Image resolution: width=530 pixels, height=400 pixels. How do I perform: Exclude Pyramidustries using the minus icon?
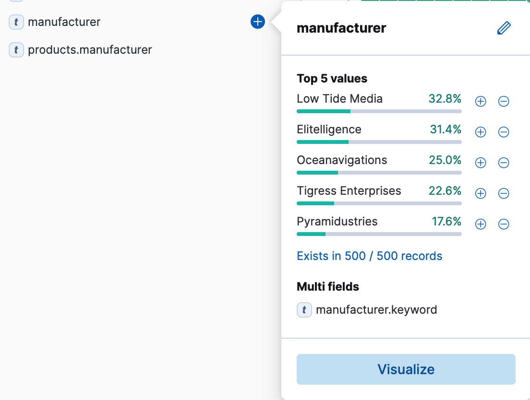coord(504,224)
